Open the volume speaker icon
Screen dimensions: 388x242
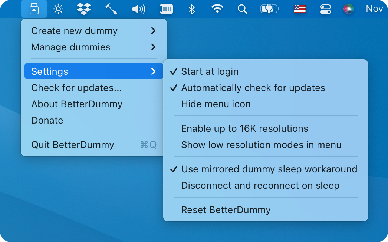[x=139, y=9]
